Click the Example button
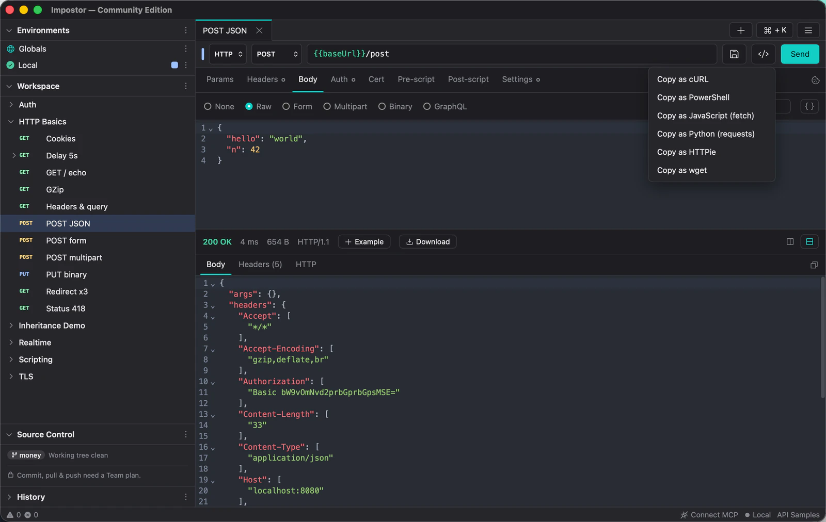This screenshot has width=826, height=522. (x=364, y=241)
